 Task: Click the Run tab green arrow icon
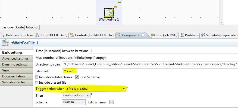(x=154, y=35)
